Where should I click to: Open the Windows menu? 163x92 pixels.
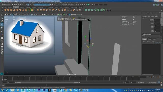(25, 3)
